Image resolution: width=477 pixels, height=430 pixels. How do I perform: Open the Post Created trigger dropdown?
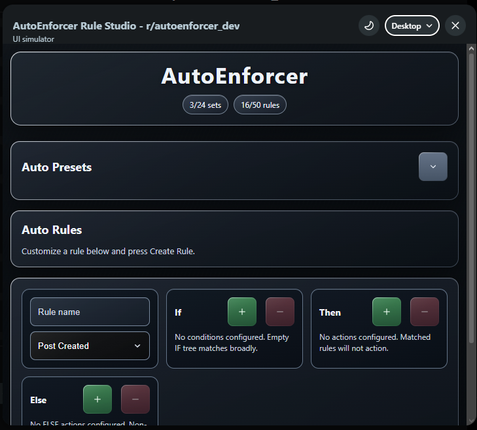click(90, 346)
